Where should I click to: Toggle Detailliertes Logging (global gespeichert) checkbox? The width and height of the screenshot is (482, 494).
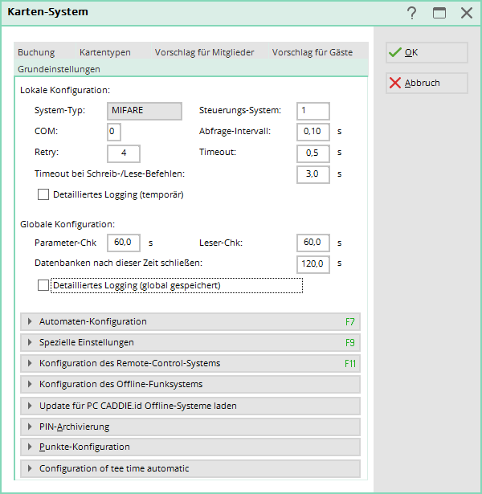(43, 285)
